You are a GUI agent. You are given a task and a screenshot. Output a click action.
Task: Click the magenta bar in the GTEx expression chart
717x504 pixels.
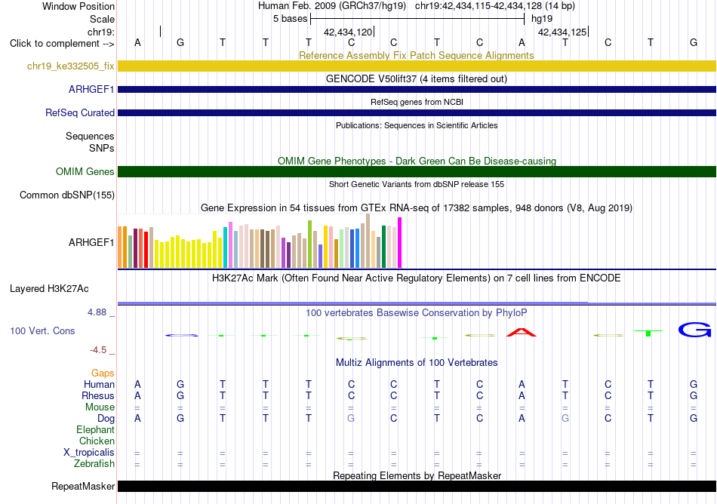coord(400,243)
